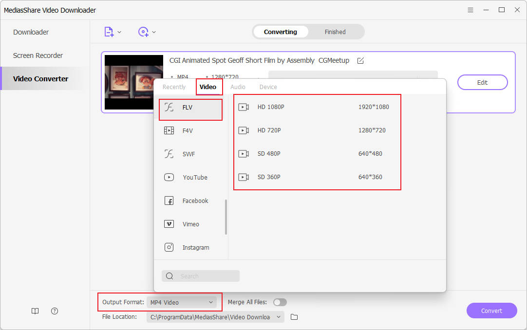Viewport: 527px width, 330px height.
Task: Select the FLV label in list
Action: tap(187, 108)
